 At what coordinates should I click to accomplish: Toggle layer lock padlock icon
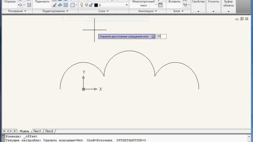coord(91,5)
